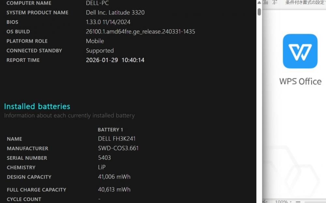The width and height of the screenshot is (326, 203).
Task: Click the BATTERY 1 column header
Action: [x=110, y=130]
